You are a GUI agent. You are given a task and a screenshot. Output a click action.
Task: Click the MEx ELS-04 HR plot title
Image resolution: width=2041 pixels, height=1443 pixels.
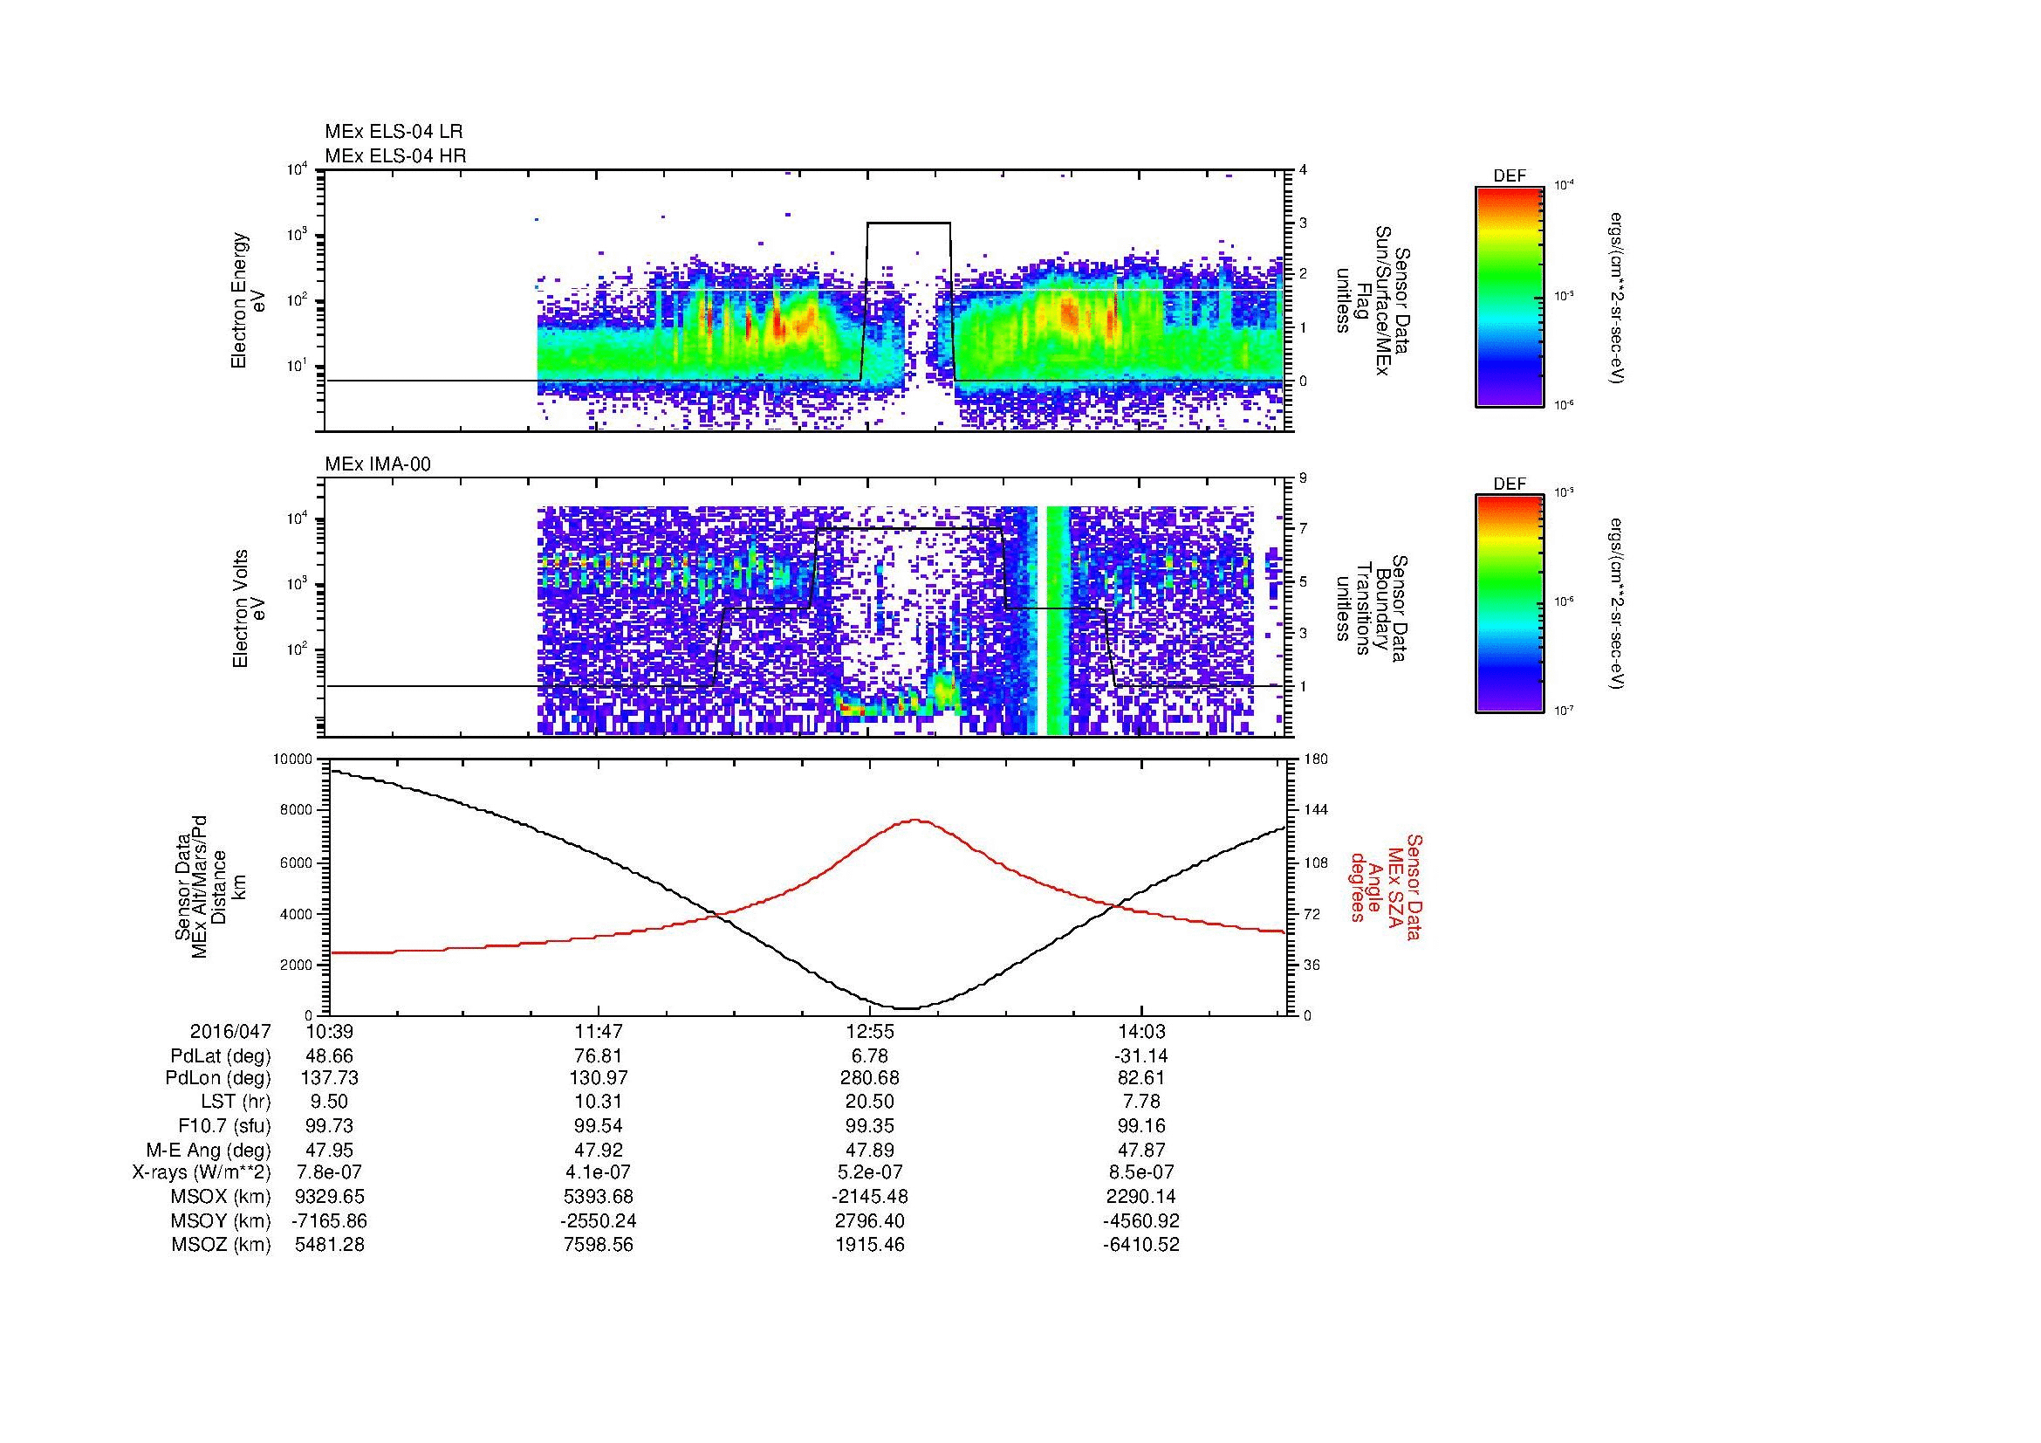click(x=394, y=155)
